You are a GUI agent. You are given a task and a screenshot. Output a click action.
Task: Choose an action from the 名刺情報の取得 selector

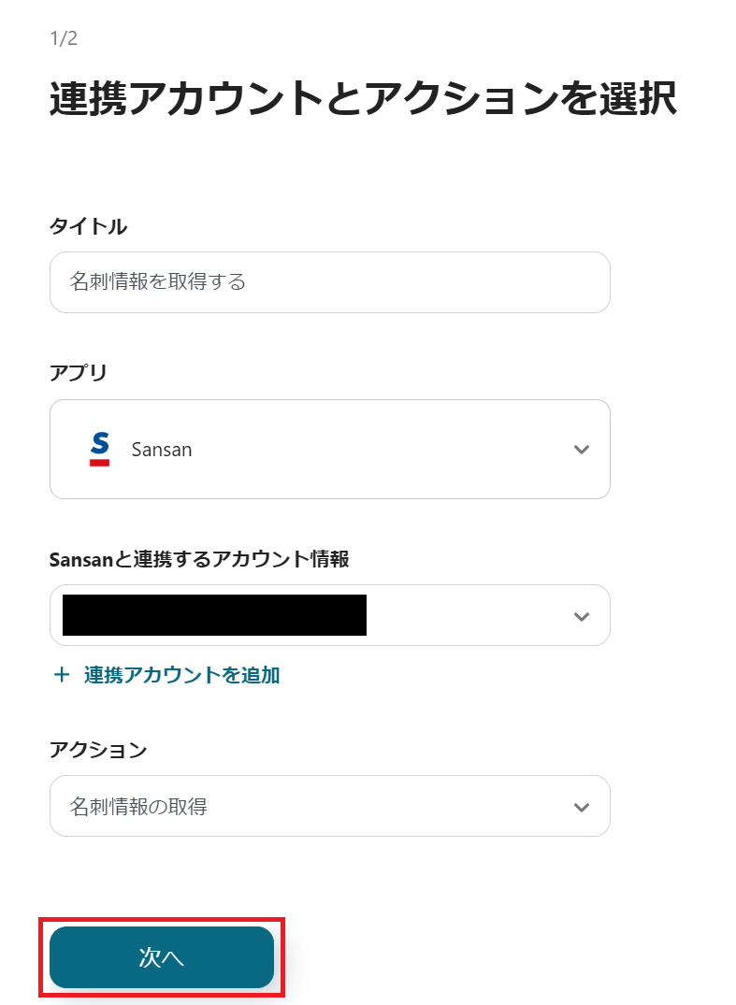(x=329, y=806)
